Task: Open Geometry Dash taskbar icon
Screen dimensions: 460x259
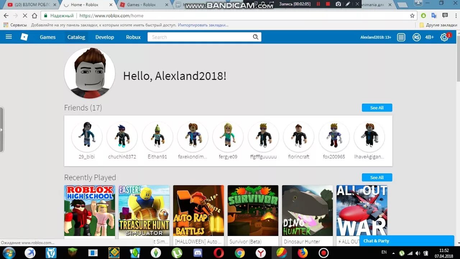Action: 114,253
